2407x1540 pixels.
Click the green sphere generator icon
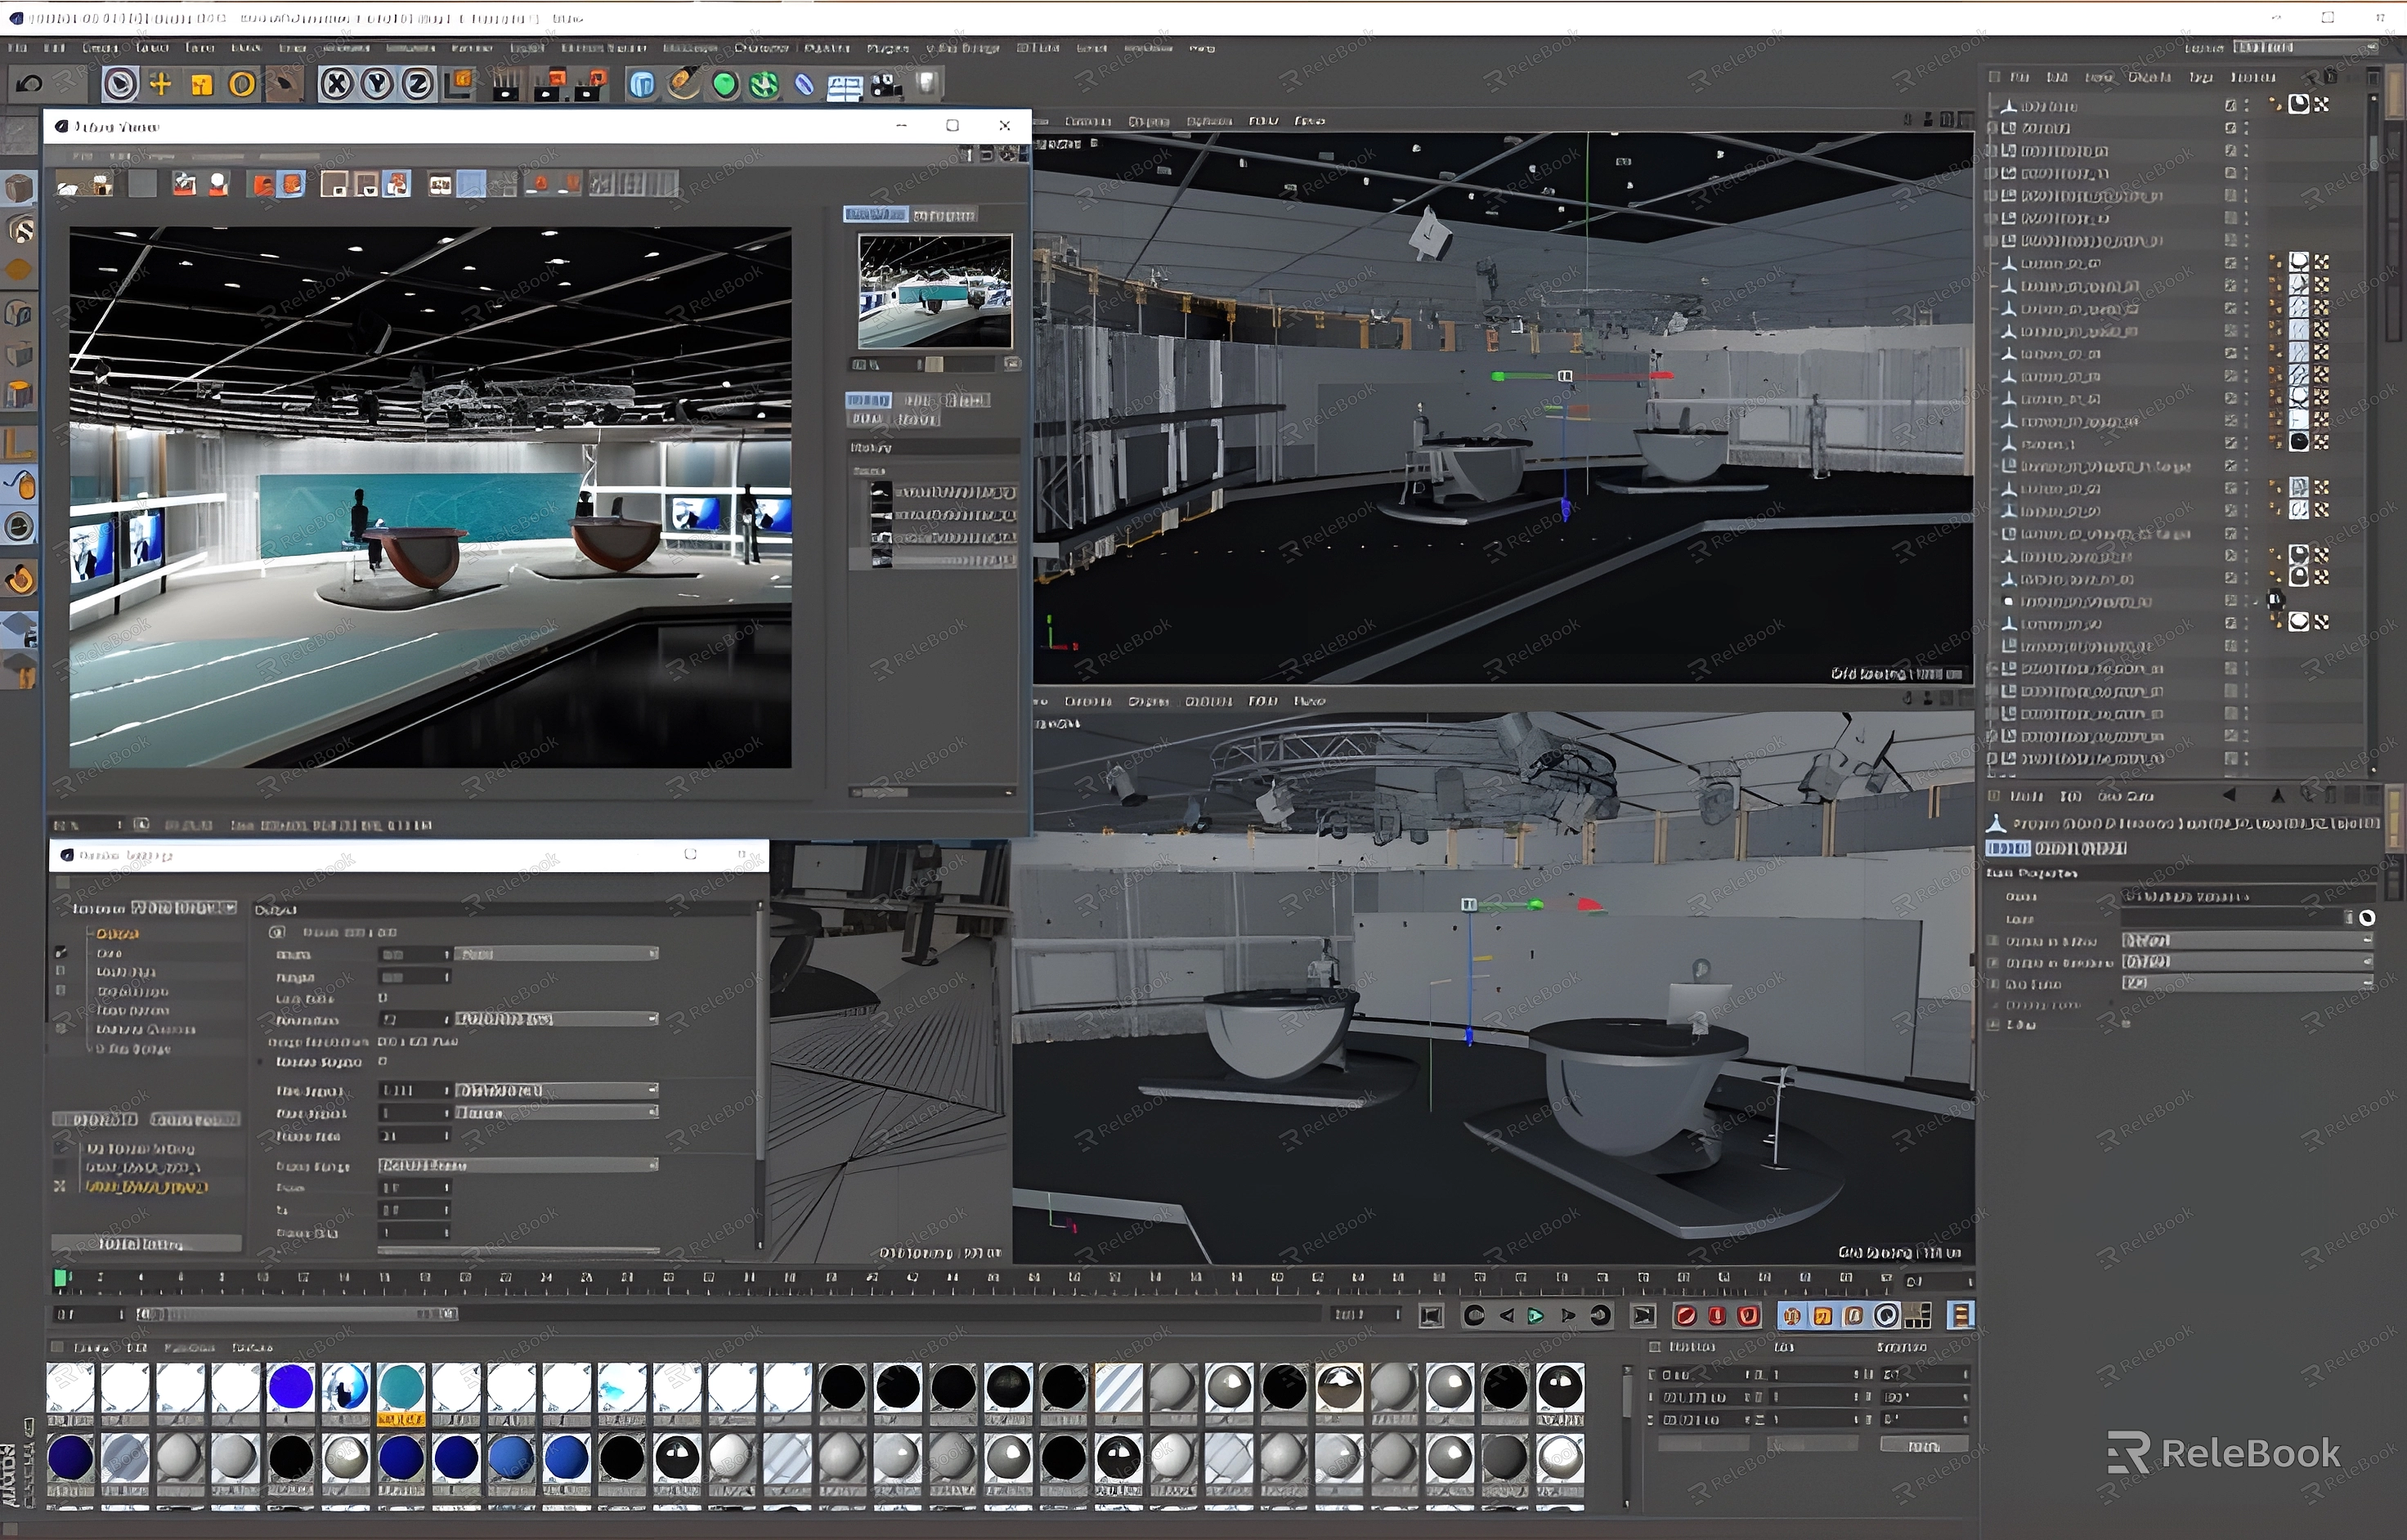tap(725, 86)
